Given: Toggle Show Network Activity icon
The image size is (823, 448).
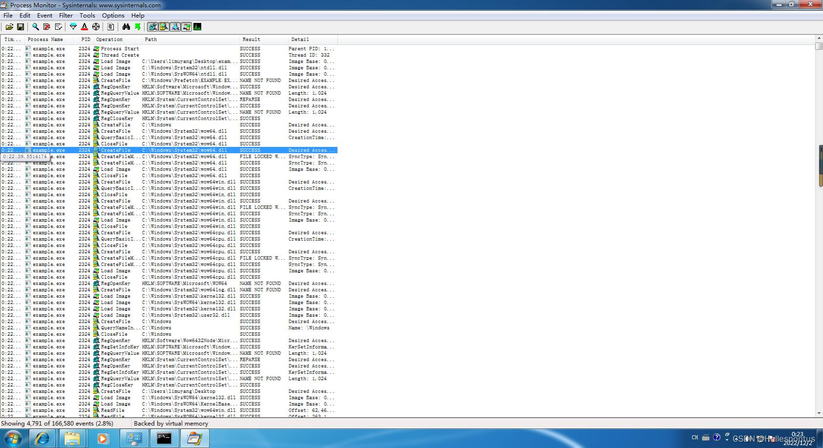Looking at the screenshot, I should (175, 27).
